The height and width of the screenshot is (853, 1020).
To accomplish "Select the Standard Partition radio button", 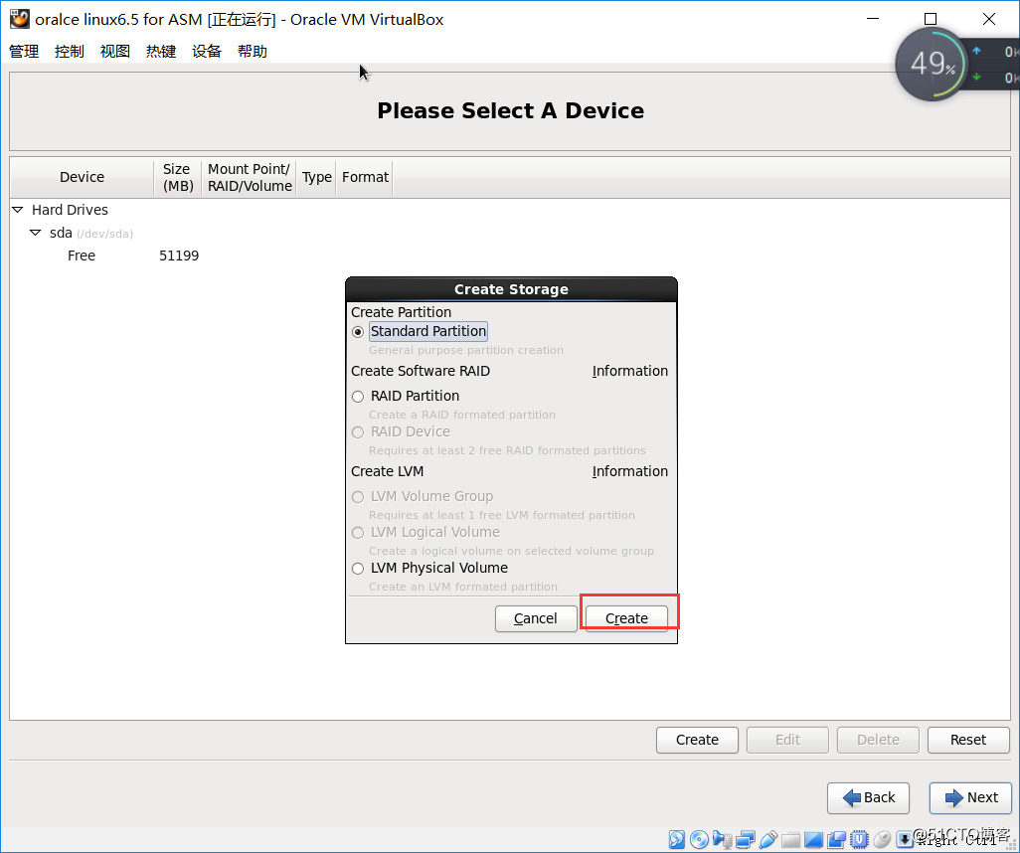I will 358,332.
